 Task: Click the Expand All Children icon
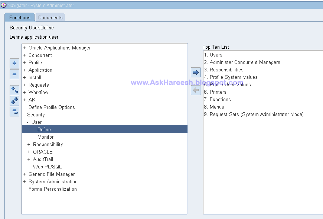14,90
